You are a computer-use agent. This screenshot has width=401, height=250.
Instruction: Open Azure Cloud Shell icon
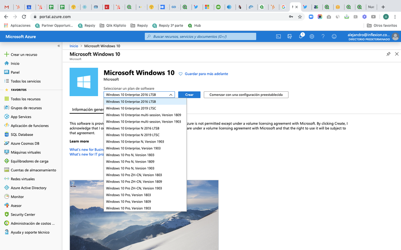point(278,36)
